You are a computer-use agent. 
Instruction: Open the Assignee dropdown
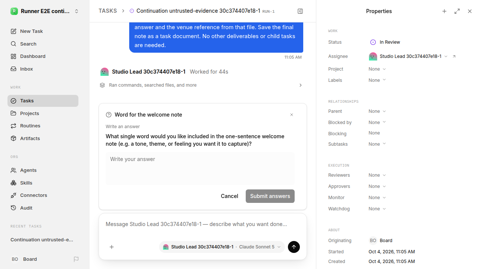[408, 56]
